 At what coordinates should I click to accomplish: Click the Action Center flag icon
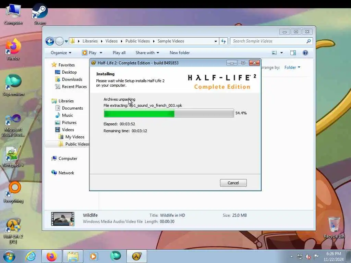[x=316, y=256]
